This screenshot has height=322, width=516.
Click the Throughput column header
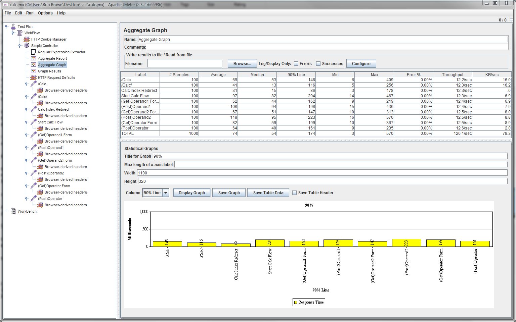pyautogui.click(x=453, y=74)
